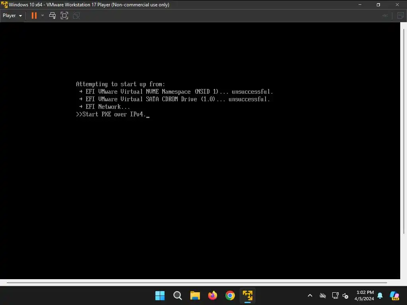This screenshot has width=407, height=305.
Task: Click the horizontal scrollbar below the VM screen
Action: coord(197,283)
